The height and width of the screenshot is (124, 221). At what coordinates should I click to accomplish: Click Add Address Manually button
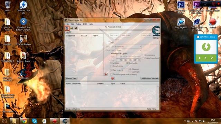150,78
